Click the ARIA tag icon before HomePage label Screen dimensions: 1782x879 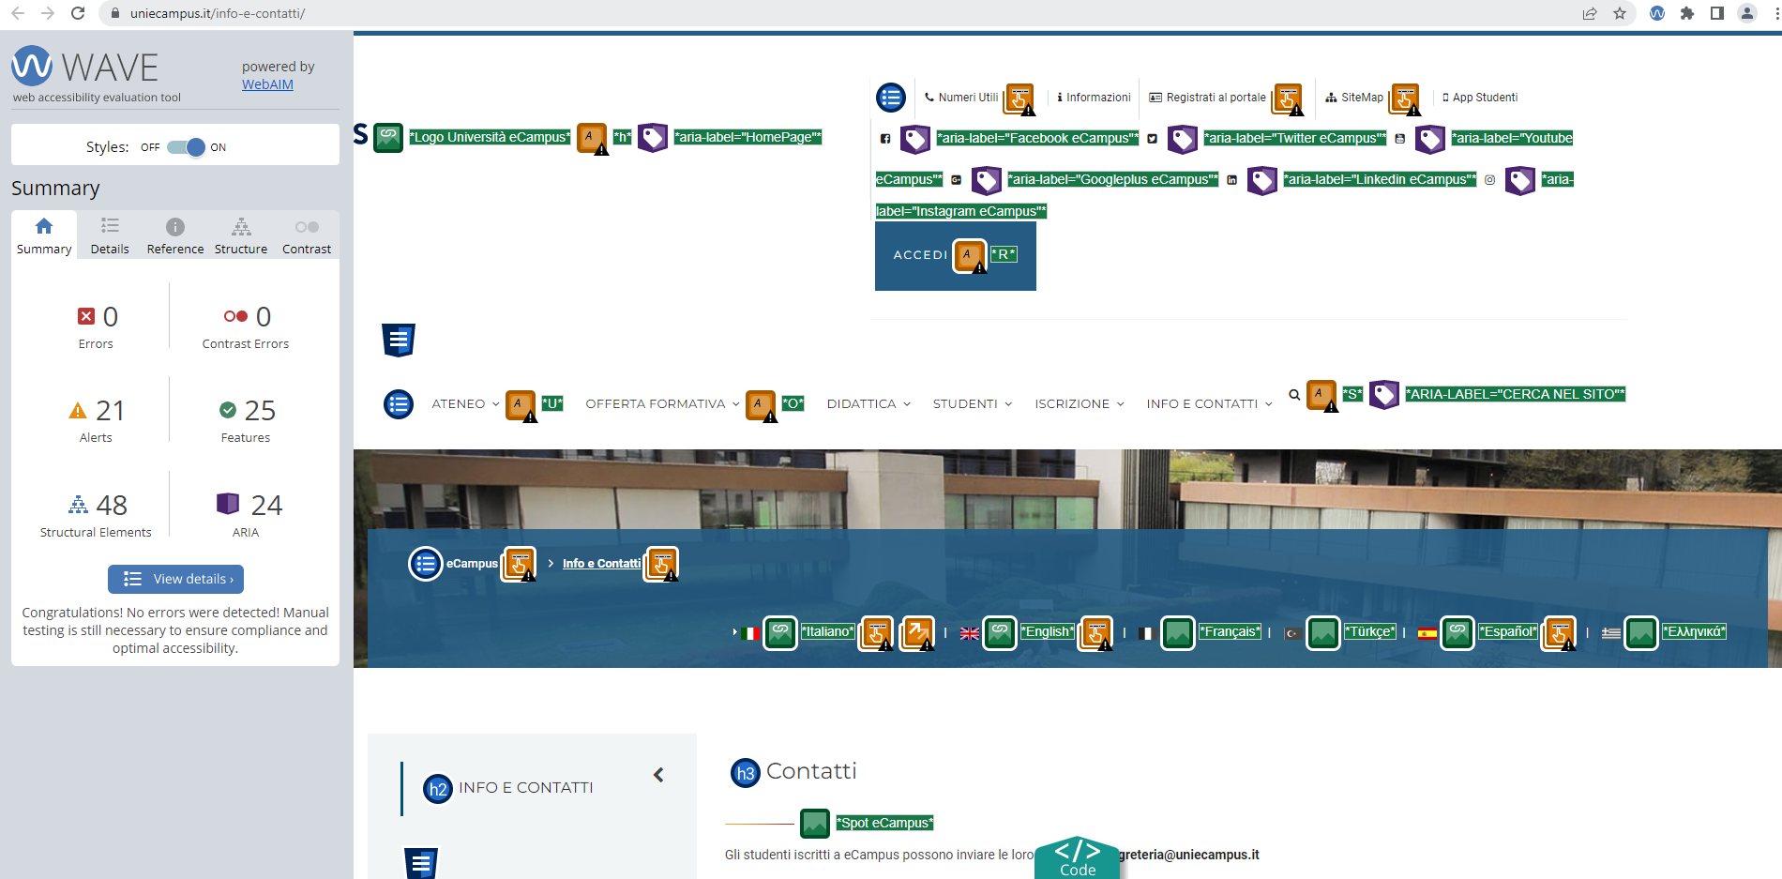tap(653, 138)
